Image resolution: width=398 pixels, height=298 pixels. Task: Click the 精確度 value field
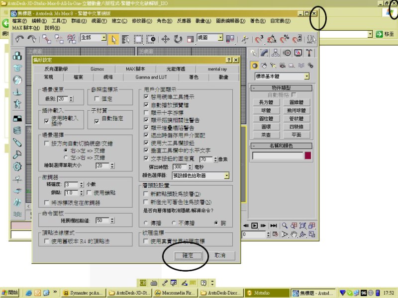point(72,184)
